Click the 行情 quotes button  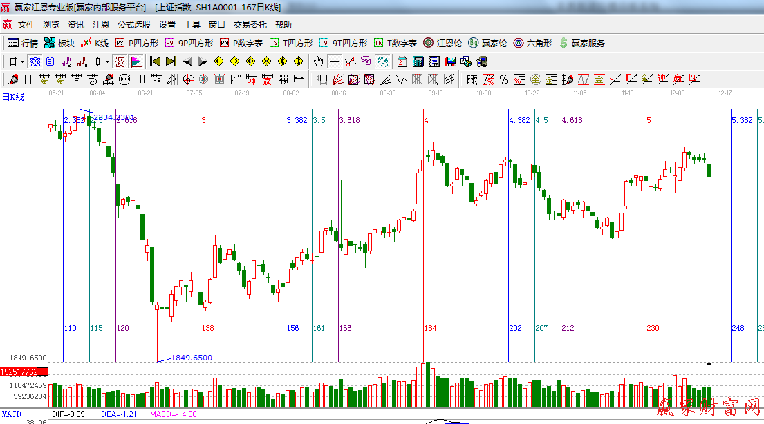click(x=23, y=43)
